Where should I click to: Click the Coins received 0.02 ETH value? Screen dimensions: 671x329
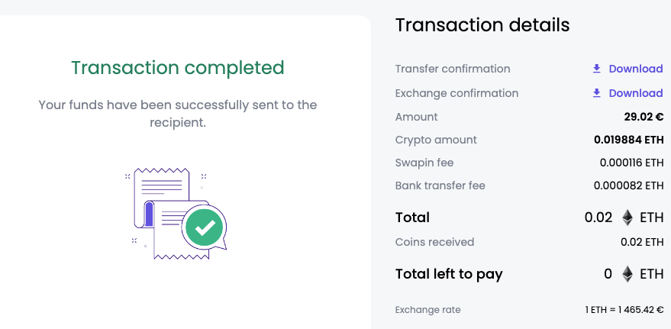click(x=642, y=242)
